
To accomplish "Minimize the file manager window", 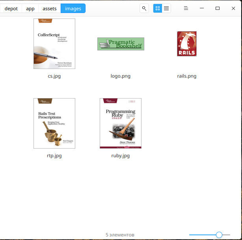I will coord(202,8).
